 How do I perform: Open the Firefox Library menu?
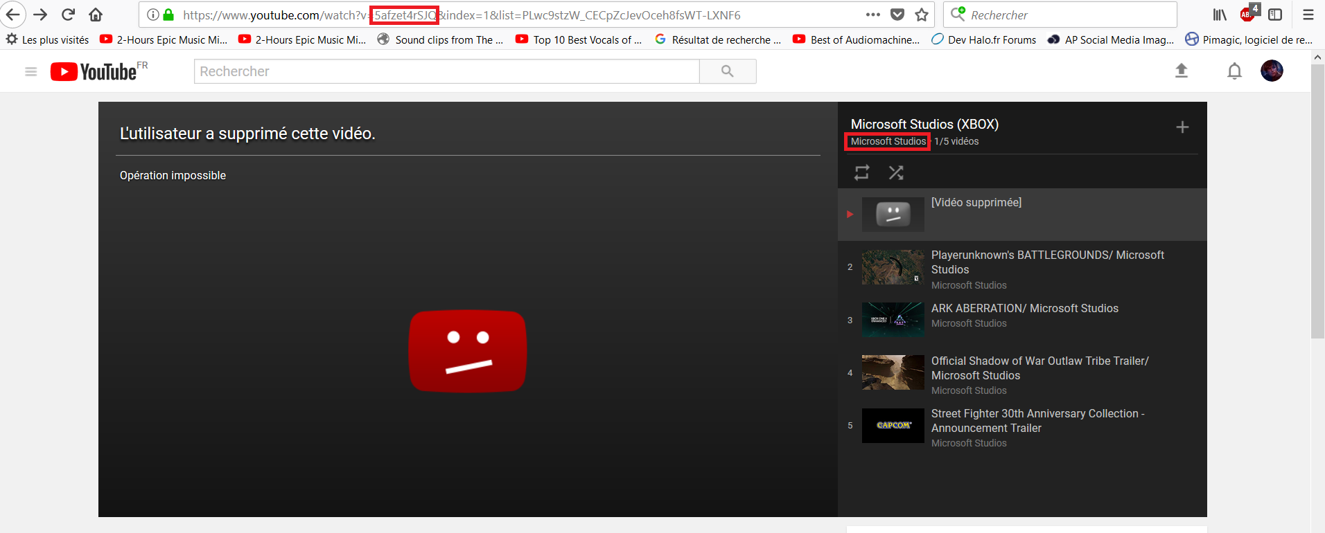[x=1220, y=15]
